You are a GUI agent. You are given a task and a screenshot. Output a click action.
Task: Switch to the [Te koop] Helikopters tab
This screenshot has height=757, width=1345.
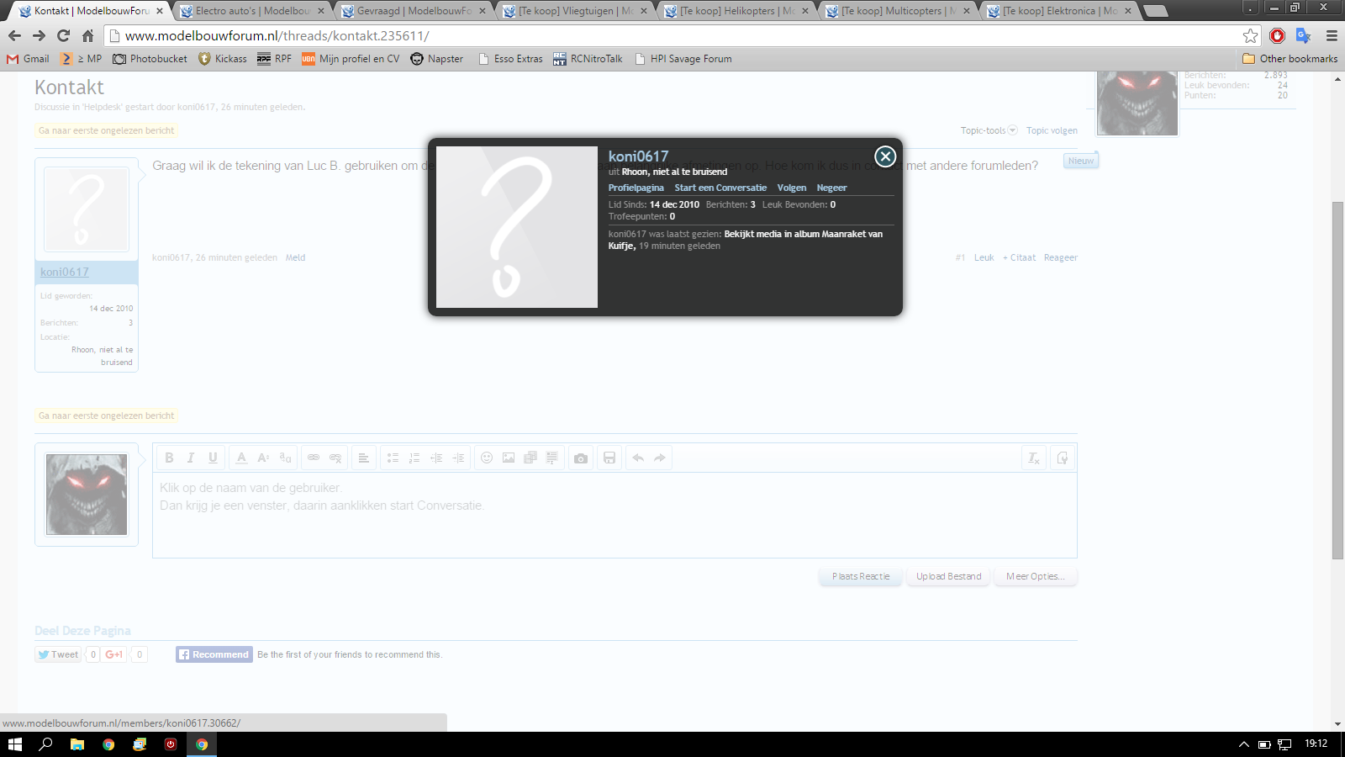736,11
